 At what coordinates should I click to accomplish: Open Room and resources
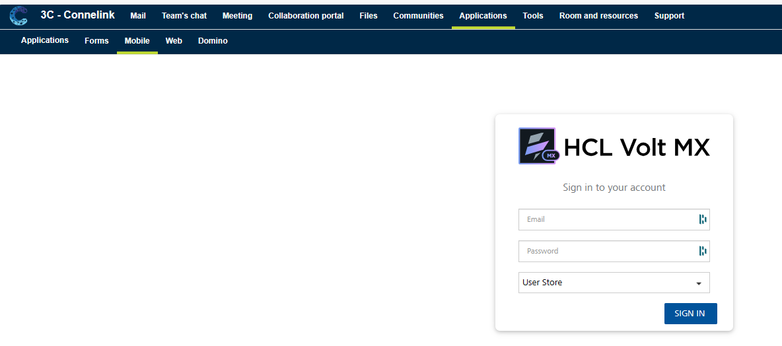[598, 16]
